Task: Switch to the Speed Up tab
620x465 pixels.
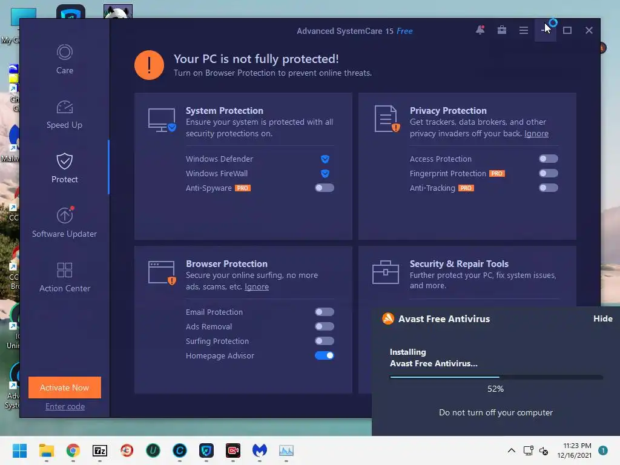Action: (x=64, y=114)
